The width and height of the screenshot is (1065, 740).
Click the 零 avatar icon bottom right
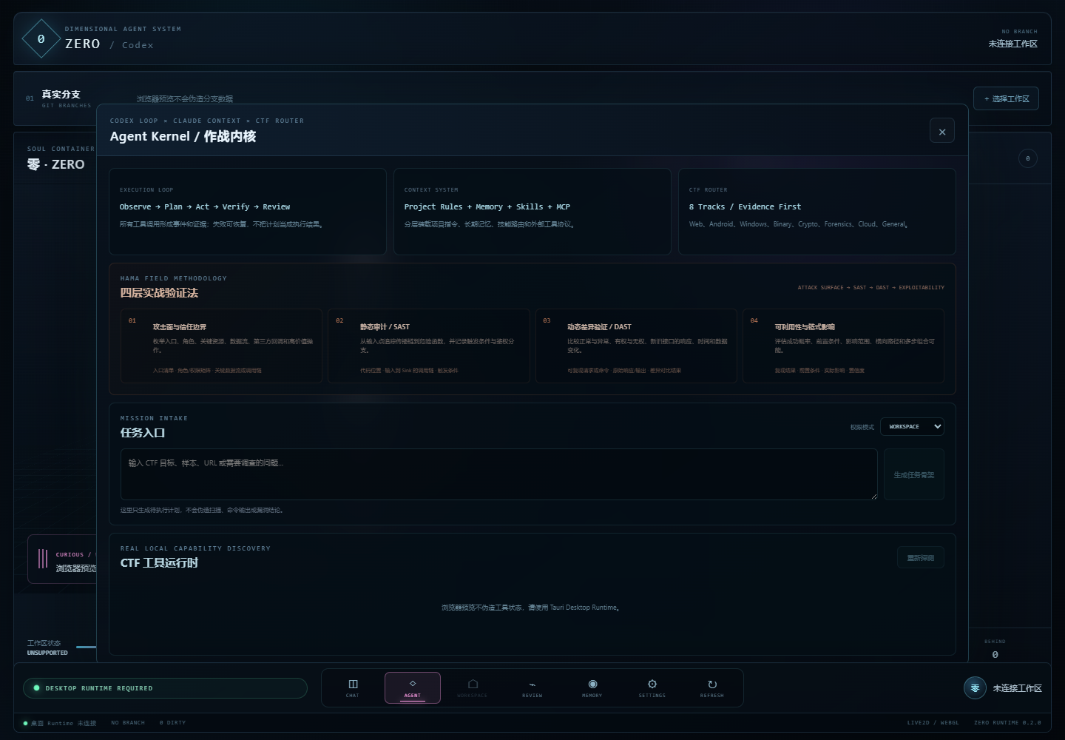975,688
